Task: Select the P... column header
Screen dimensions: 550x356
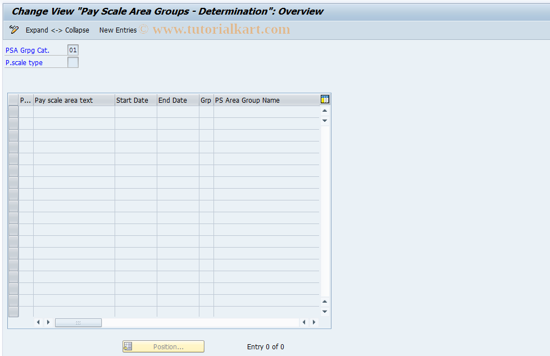Action: (26, 101)
